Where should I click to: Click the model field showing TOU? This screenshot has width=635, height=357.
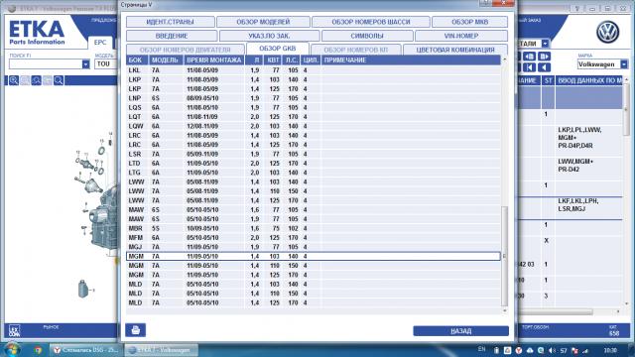click(106, 63)
